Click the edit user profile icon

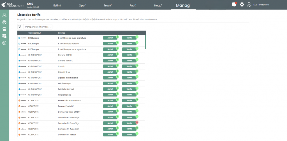pos(249,4)
